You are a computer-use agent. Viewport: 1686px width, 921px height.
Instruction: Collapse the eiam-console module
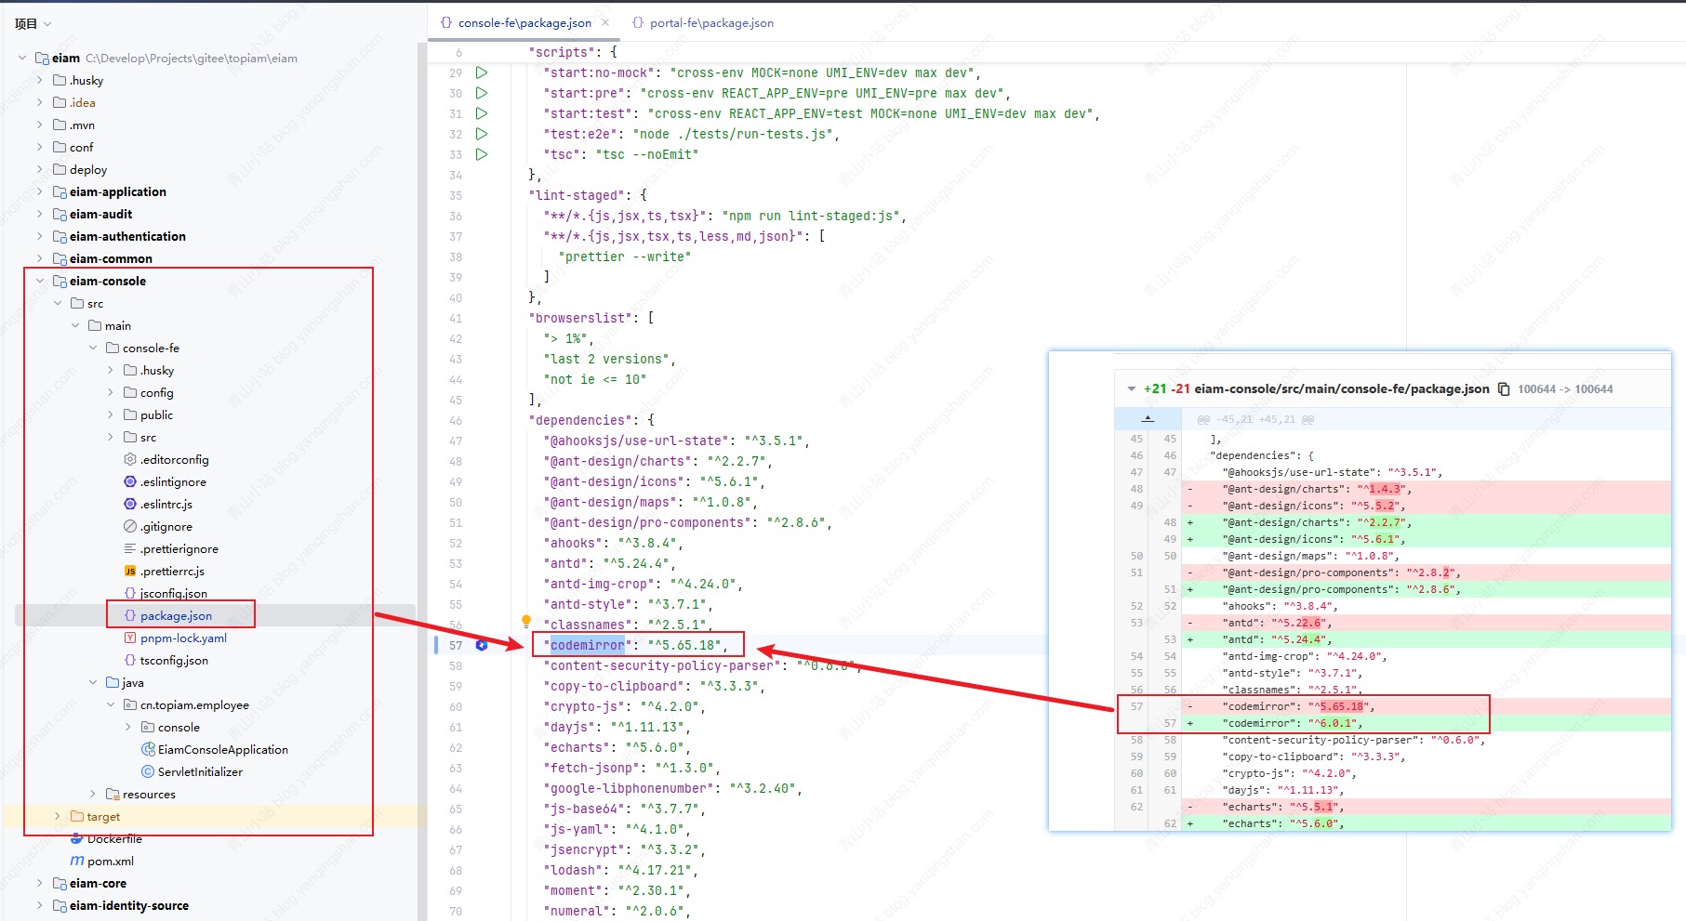tap(40, 281)
